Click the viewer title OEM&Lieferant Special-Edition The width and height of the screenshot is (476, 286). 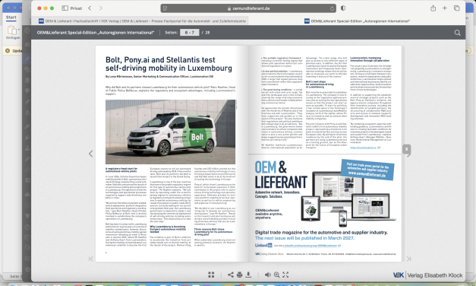tap(96, 33)
